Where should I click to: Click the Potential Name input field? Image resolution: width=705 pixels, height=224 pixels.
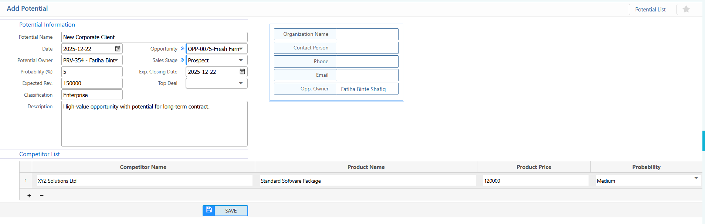click(154, 37)
